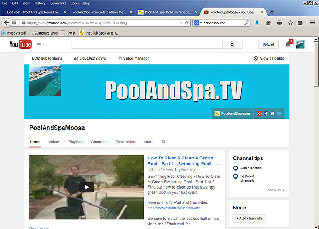The width and height of the screenshot is (319, 229).
Task: Click the channel search magnifier icon
Action: 164,142
